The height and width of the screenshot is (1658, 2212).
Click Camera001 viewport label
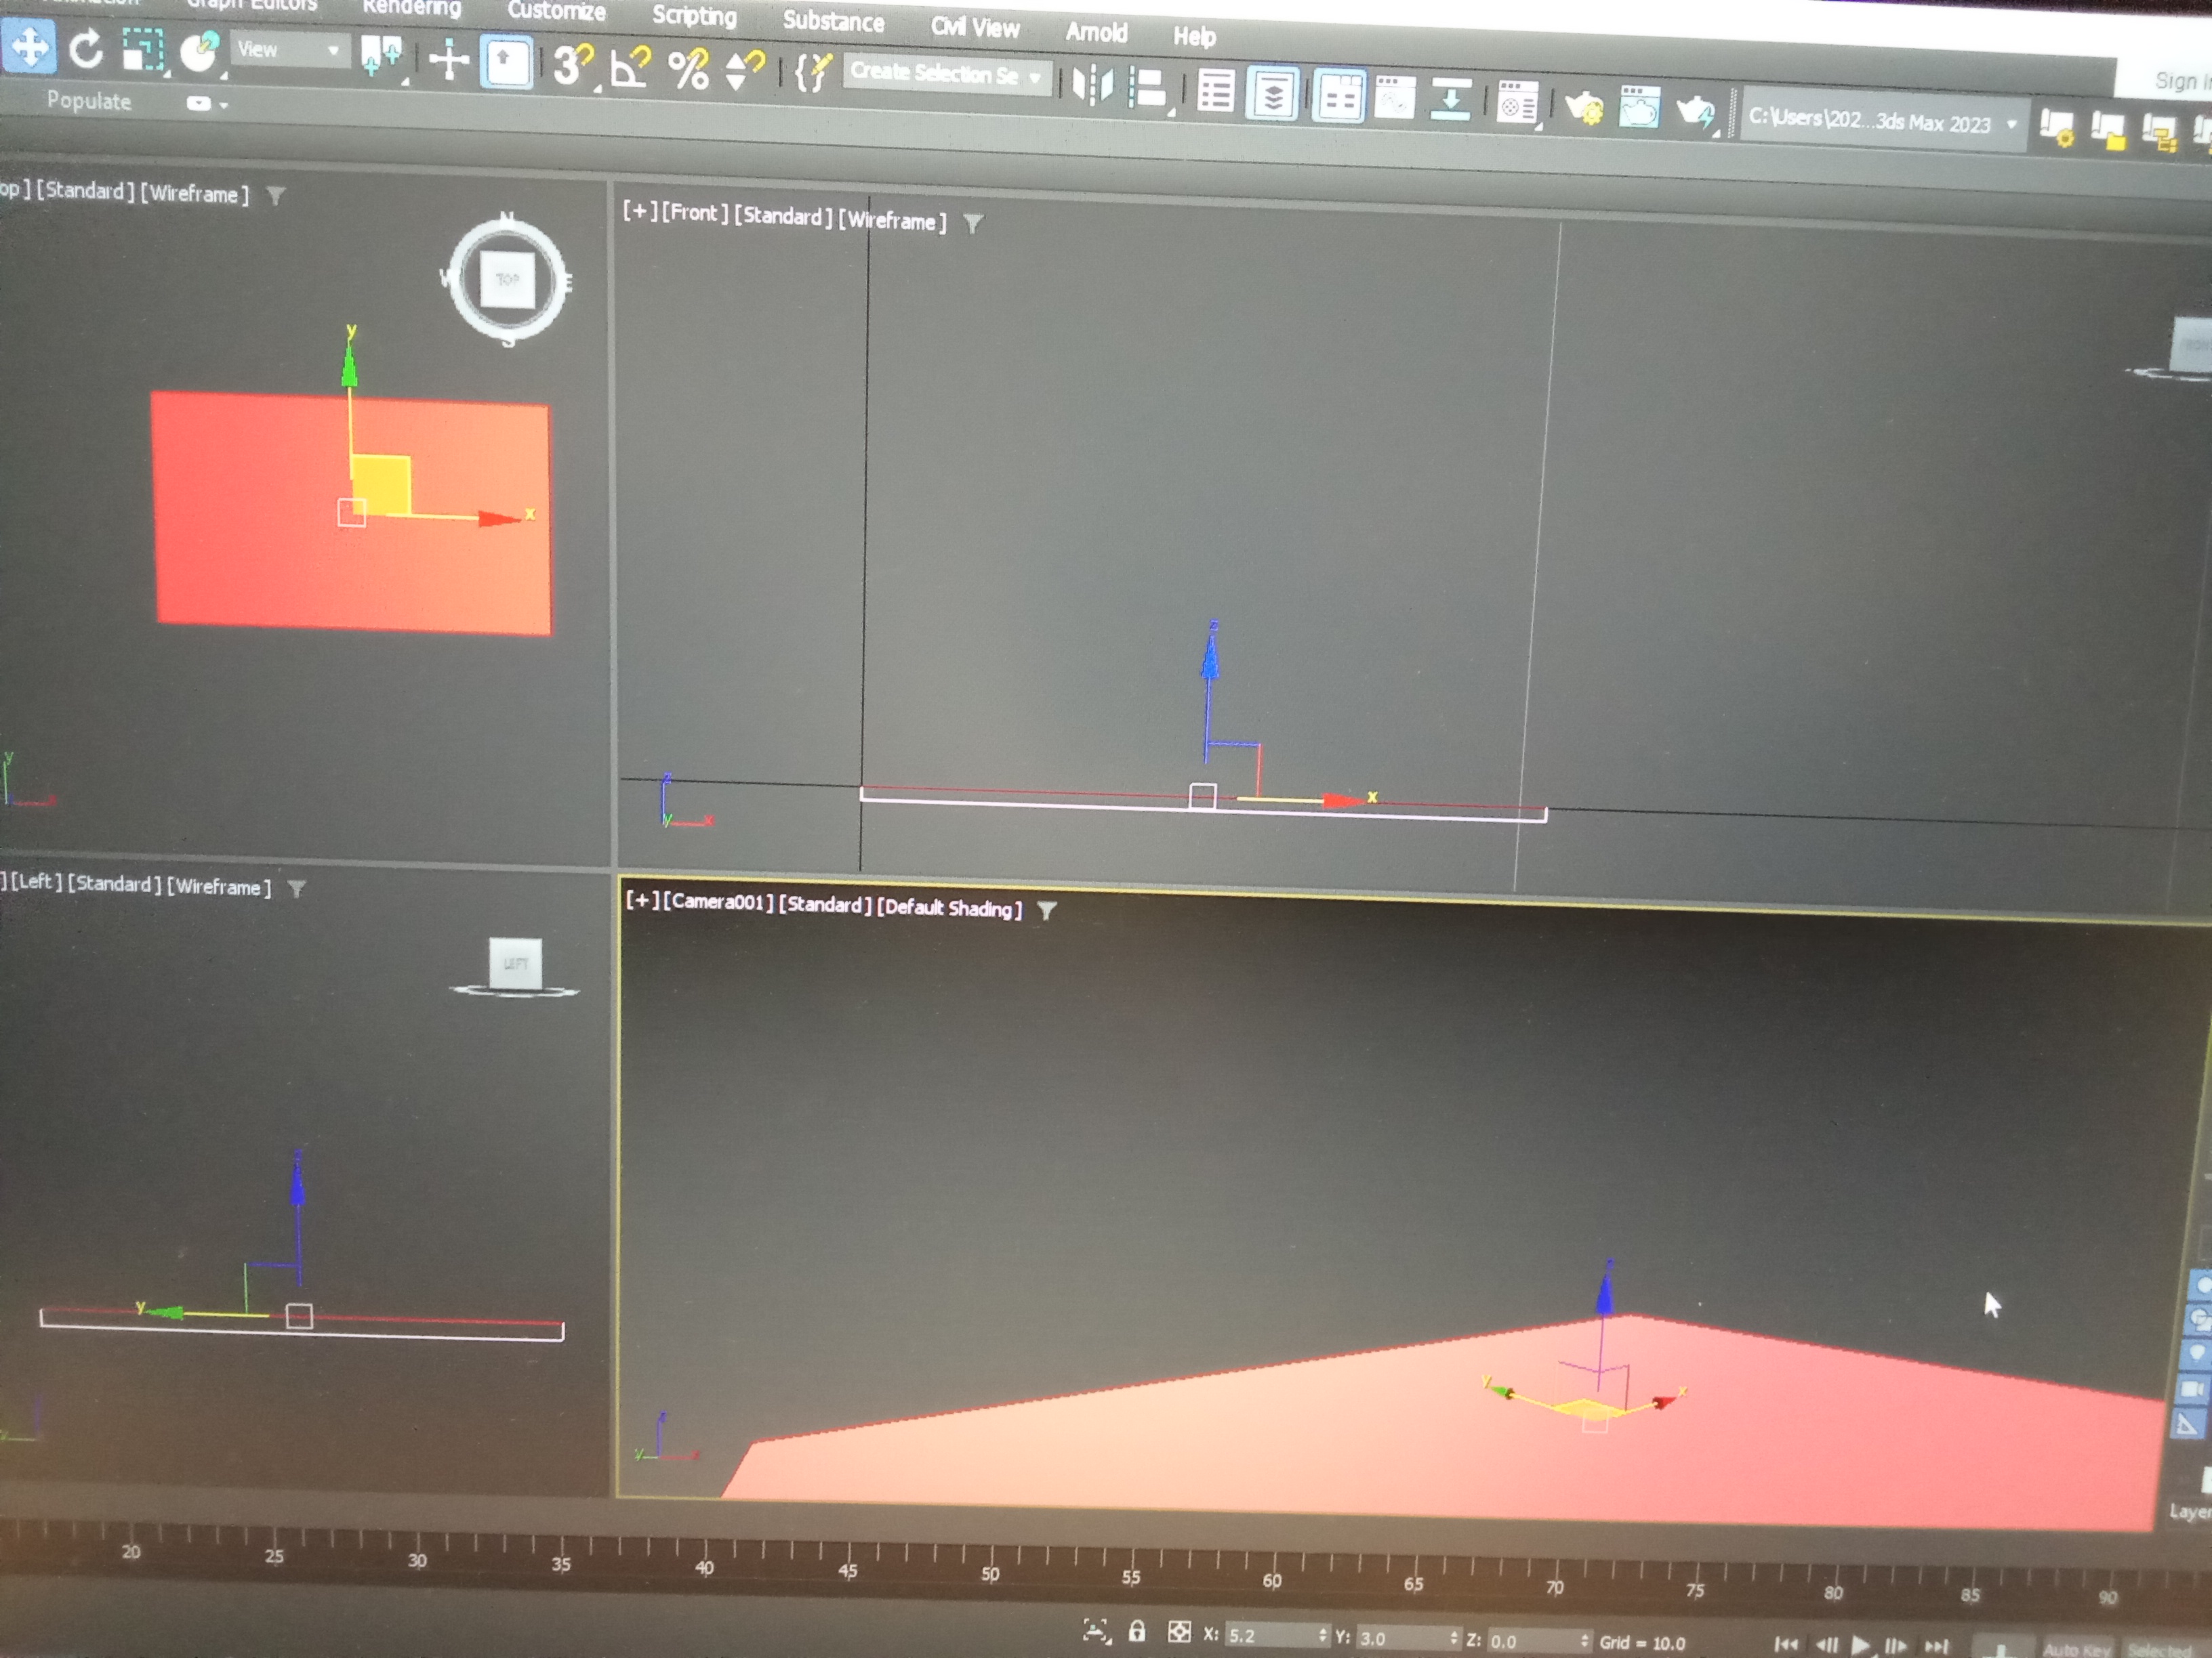(x=717, y=901)
